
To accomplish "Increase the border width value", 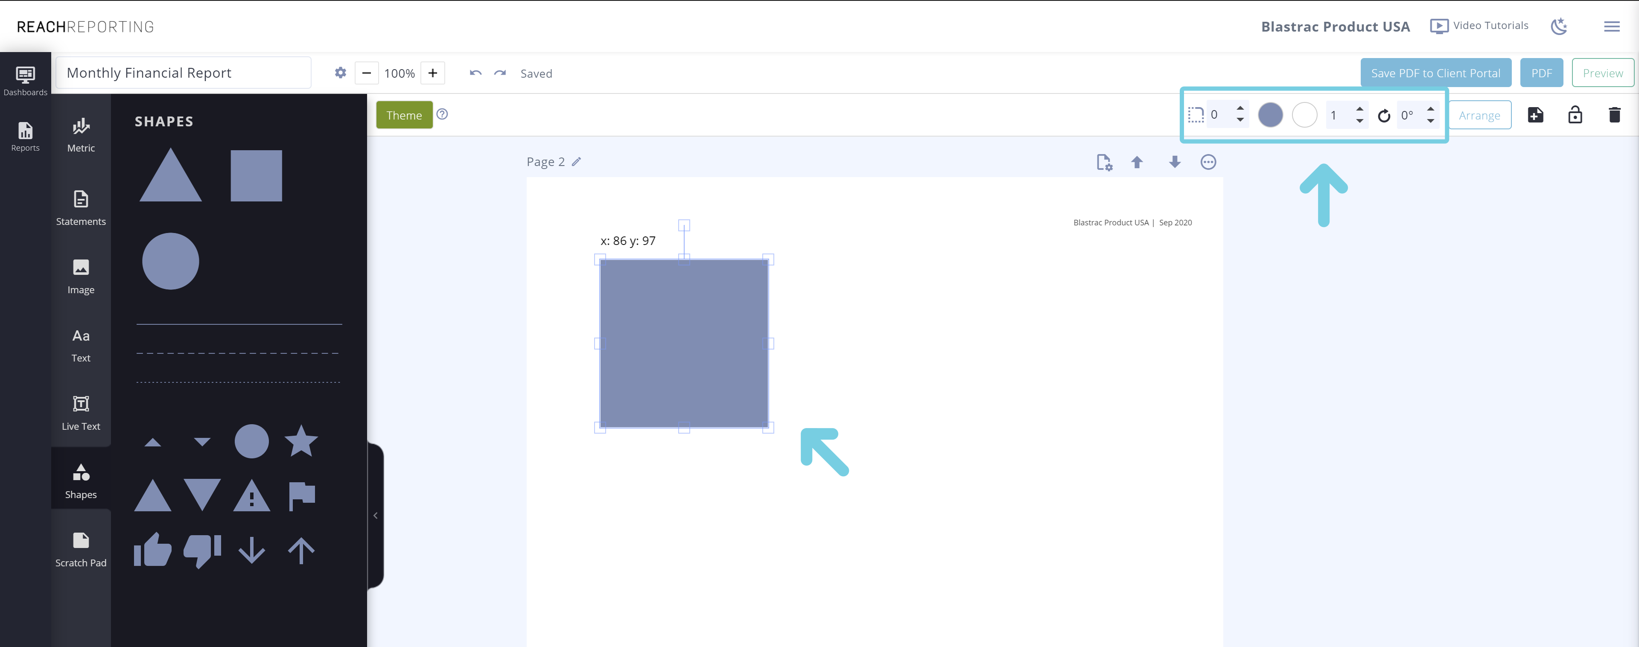I will click(1360, 109).
